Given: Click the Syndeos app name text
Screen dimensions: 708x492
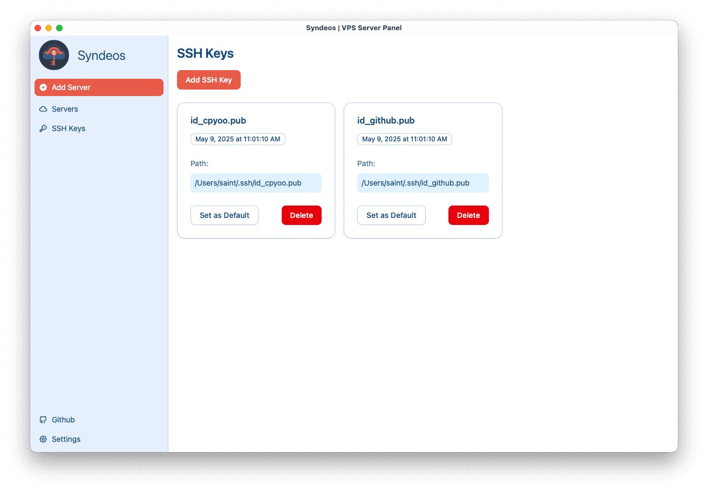Looking at the screenshot, I should (x=101, y=56).
